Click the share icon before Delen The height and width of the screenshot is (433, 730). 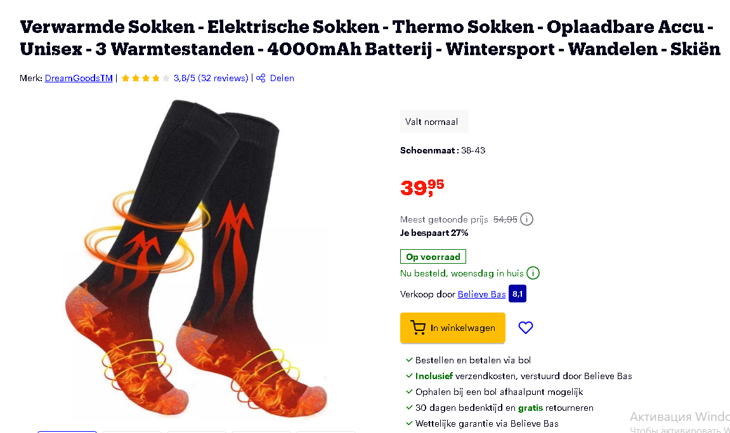click(x=261, y=78)
